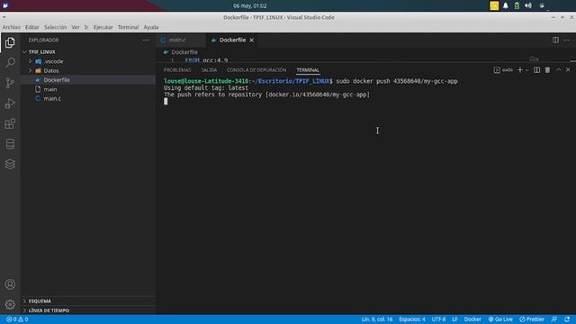Expand the ESQUEMA section

click(40, 301)
